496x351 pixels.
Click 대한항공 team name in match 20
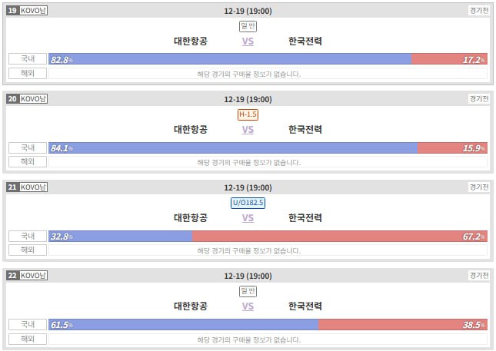(191, 130)
